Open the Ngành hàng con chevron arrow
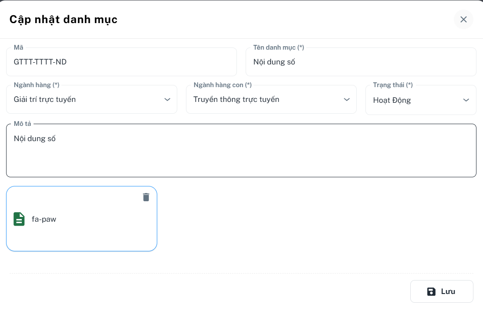The height and width of the screenshot is (311, 483). point(347,100)
